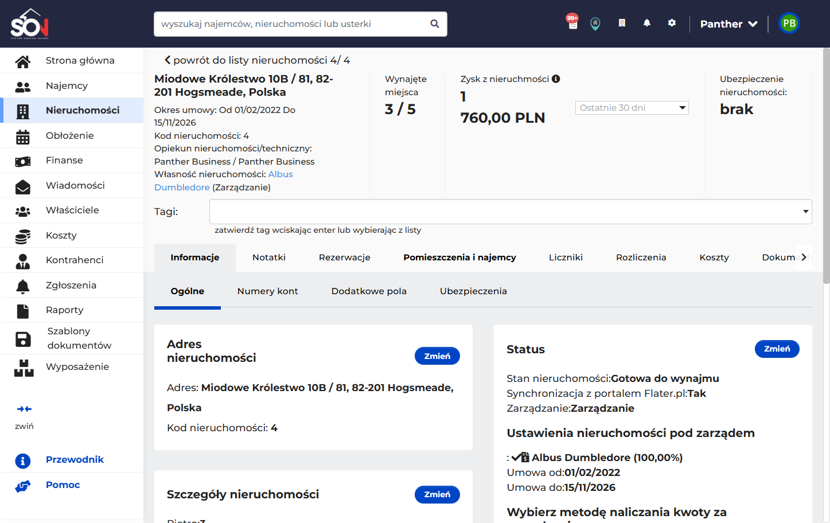Open Raporty document icon in sidebar
The width and height of the screenshot is (830, 523).
(23, 311)
